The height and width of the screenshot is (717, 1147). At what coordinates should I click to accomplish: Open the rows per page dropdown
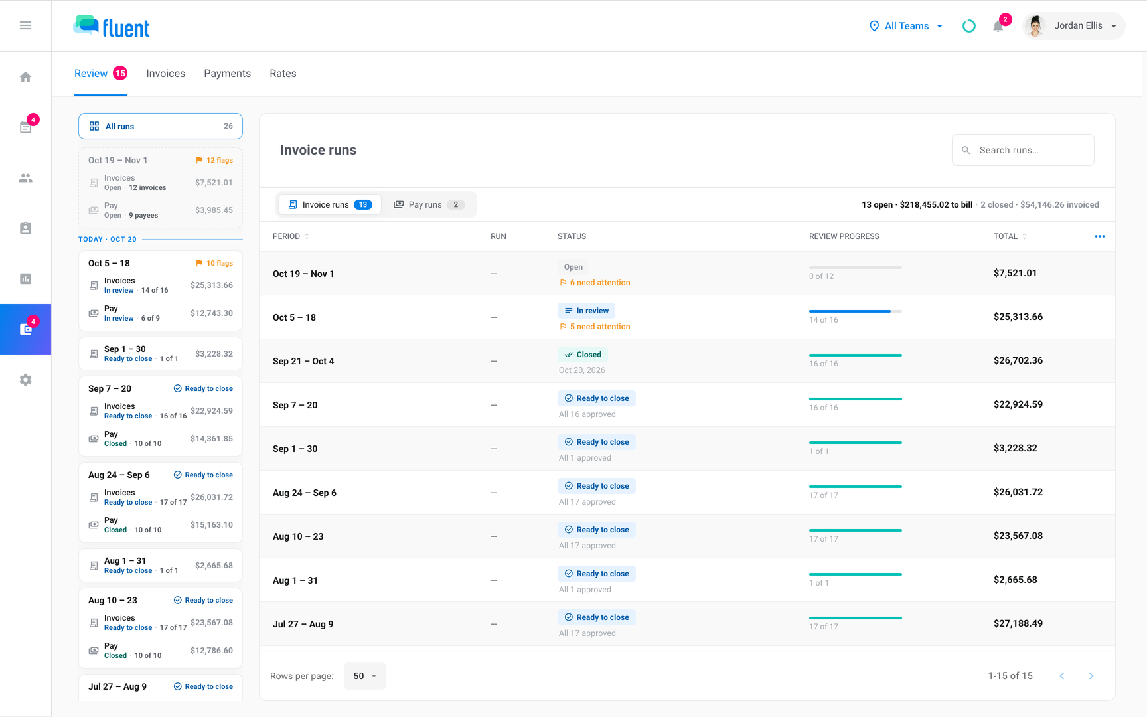(x=365, y=676)
